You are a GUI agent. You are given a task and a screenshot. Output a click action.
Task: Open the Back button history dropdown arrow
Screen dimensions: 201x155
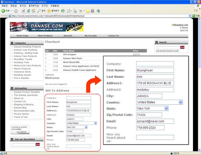point(11,11)
